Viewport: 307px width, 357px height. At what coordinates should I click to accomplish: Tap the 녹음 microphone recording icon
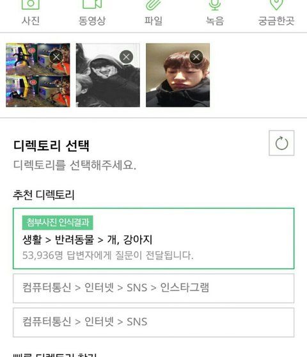[215, 4]
